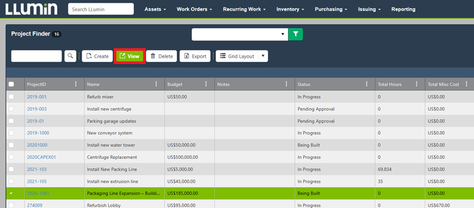474x208 pixels.
Task: Apply the green filter funnel button
Action: 296,34
